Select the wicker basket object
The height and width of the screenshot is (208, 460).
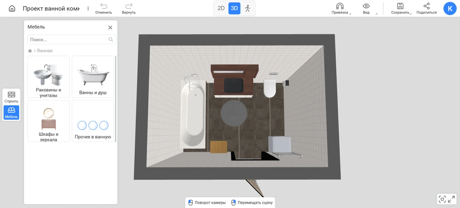click(x=219, y=147)
